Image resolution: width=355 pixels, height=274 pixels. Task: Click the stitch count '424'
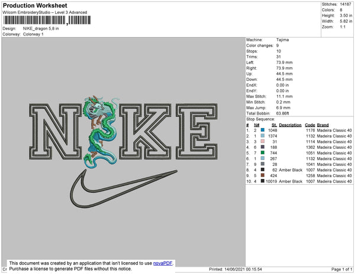click(273, 175)
